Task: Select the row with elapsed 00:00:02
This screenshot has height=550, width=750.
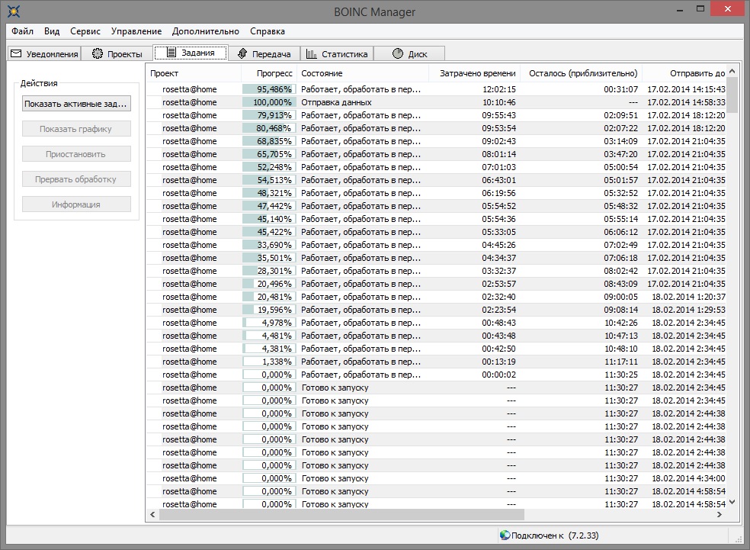Action: coord(436,375)
